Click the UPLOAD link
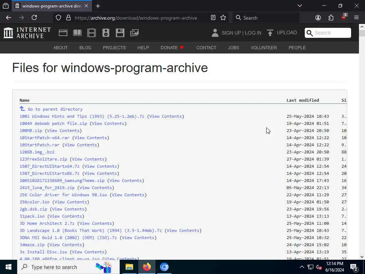365x274 pixels. [287, 32]
